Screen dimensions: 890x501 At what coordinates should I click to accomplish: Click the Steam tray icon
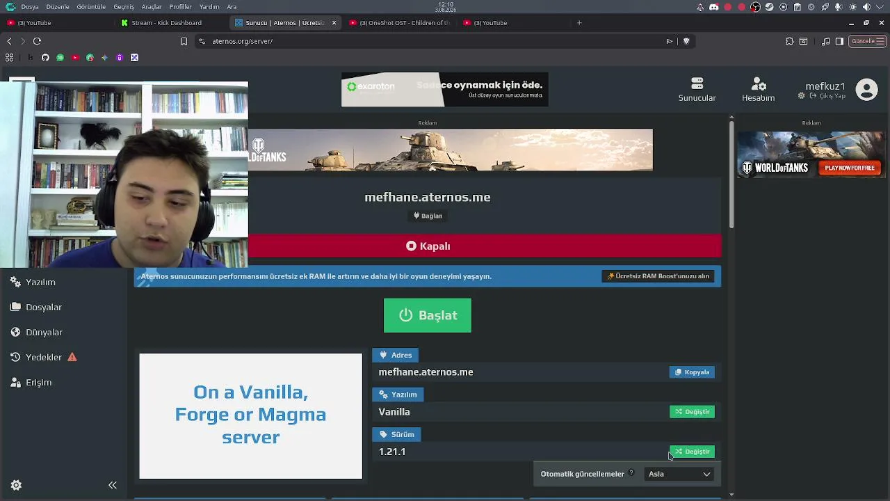(769, 7)
